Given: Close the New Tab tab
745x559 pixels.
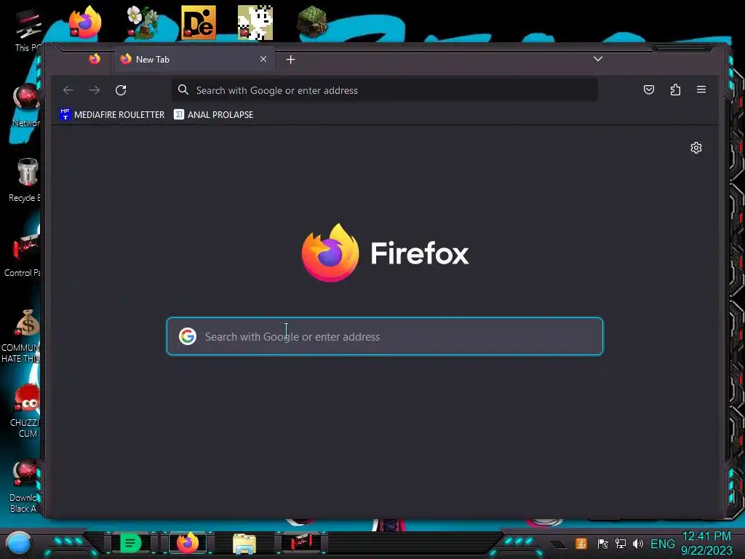Looking at the screenshot, I should pos(263,59).
